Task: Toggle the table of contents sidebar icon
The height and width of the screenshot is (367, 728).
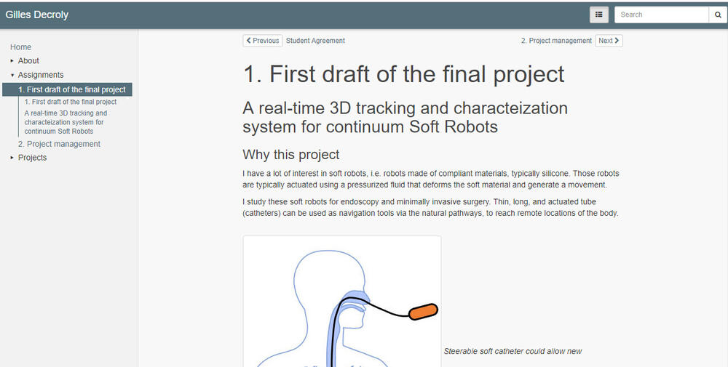Action: click(599, 15)
